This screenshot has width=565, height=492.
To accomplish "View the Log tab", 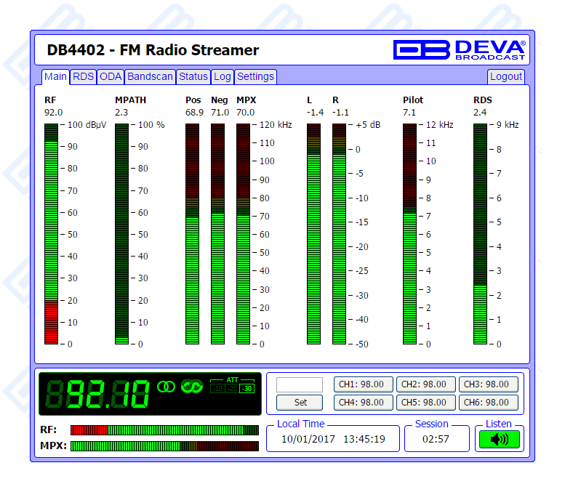I will point(223,76).
